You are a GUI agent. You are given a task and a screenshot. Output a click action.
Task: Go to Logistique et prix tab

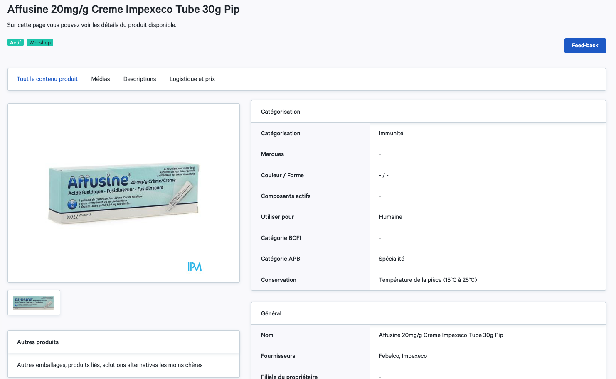point(192,79)
